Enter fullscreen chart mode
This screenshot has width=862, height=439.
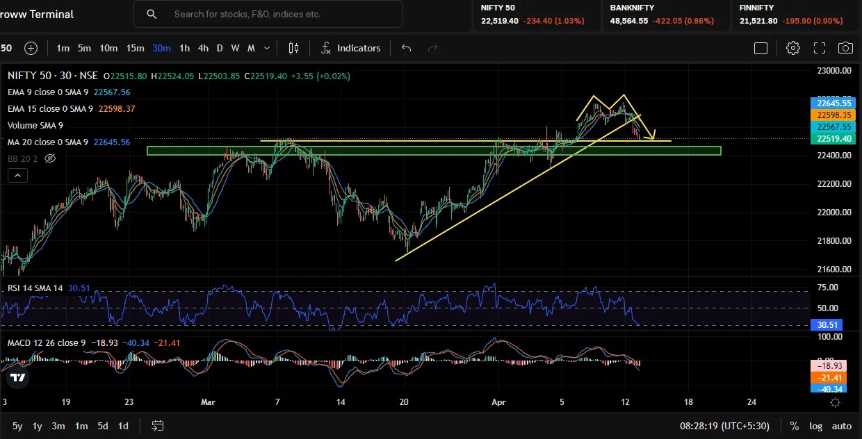(820, 48)
